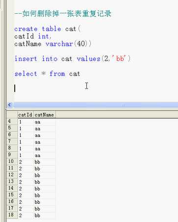Select result row header 15
The width and height of the screenshot is (178, 222).
coord(12,195)
